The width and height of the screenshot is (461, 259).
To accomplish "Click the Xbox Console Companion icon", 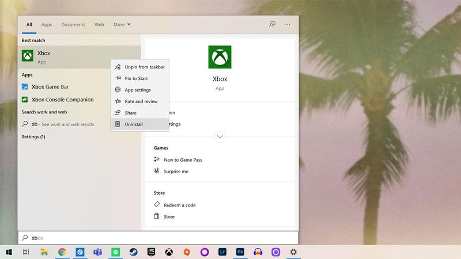I will (x=25, y=100).
